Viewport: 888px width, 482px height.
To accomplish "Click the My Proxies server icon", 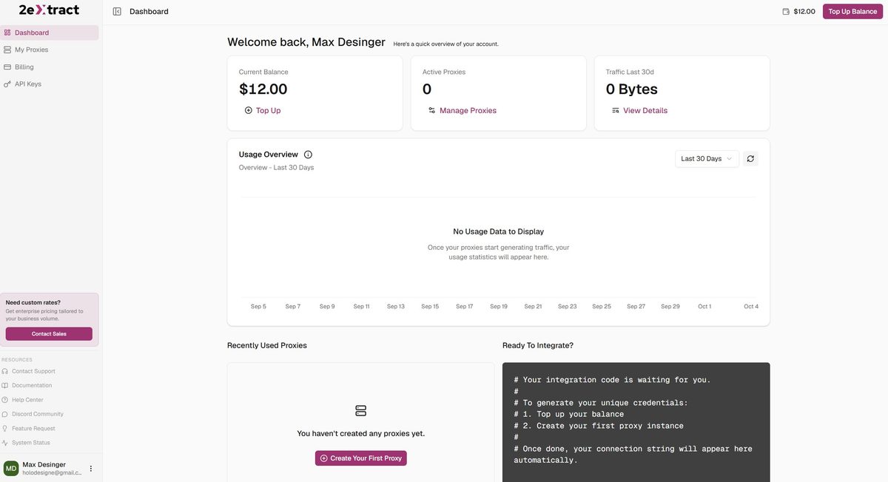I will 7,50.
